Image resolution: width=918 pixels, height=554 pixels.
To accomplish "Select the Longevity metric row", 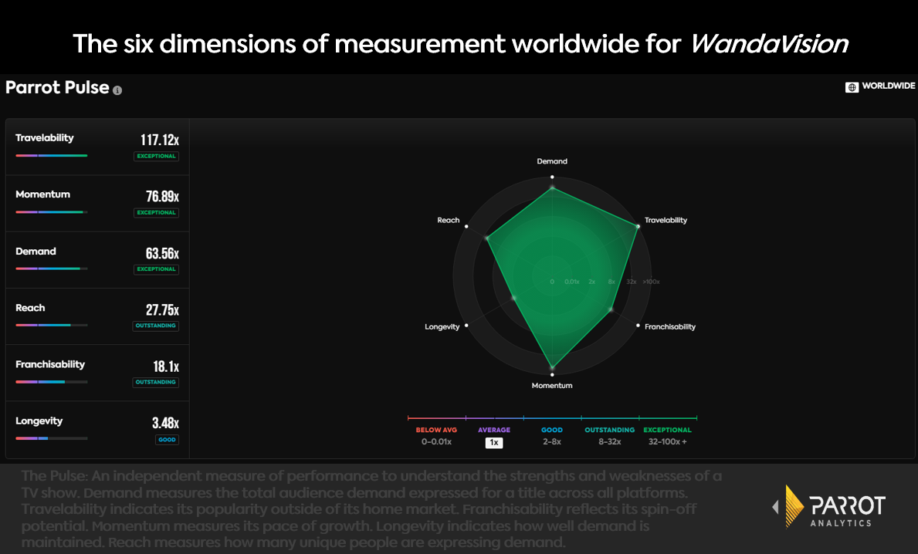I will [97, 430].
